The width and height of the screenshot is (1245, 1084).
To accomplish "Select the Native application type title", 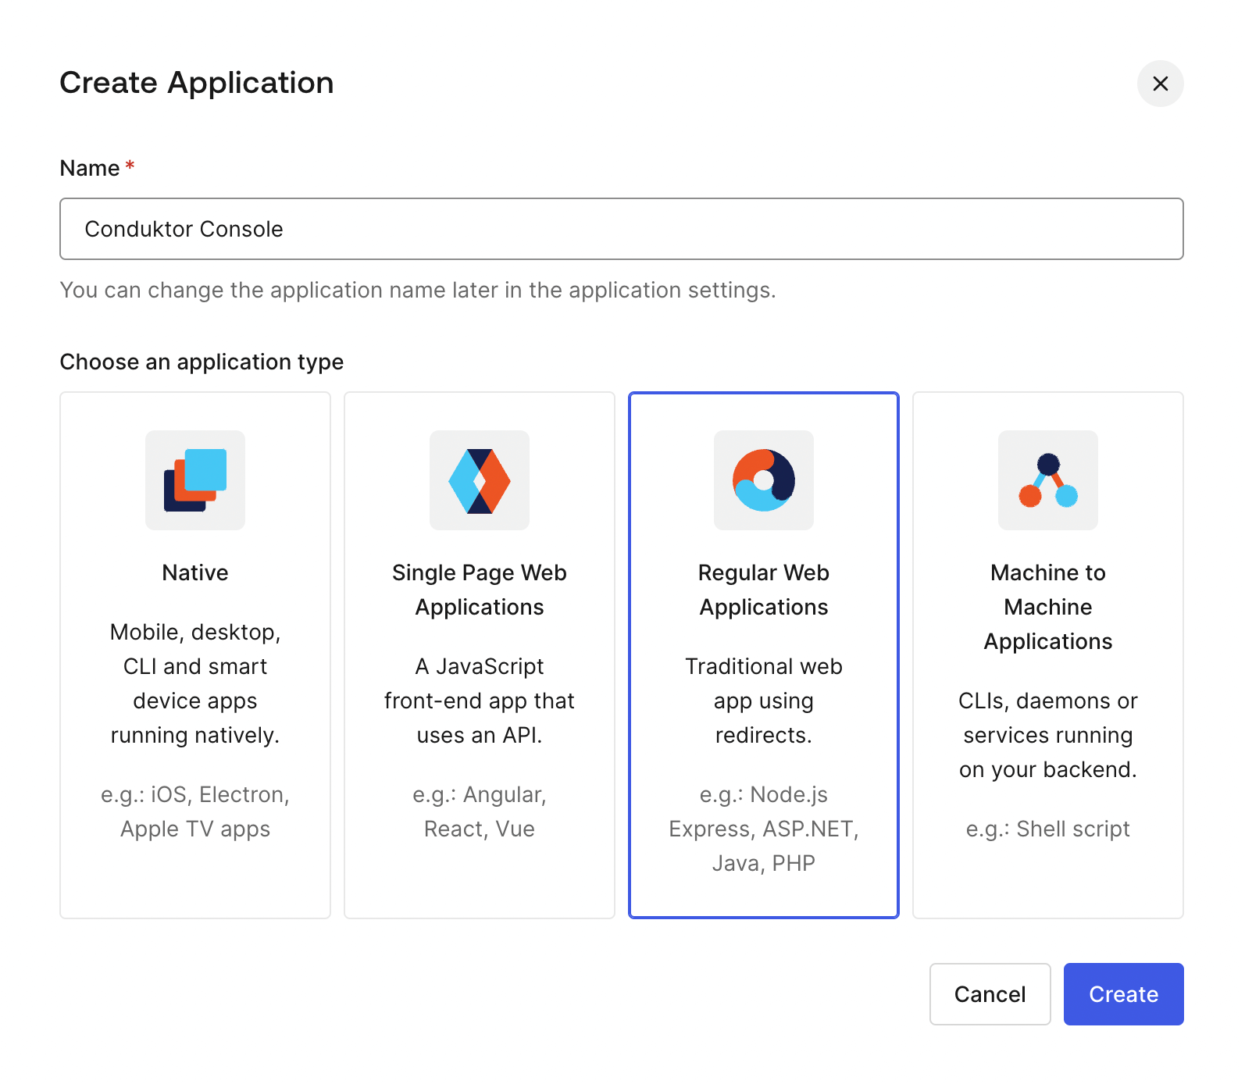I will 195,572.
